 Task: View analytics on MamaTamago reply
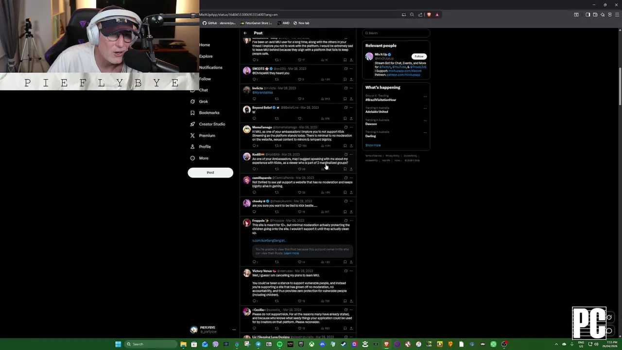tap(326, 145)
